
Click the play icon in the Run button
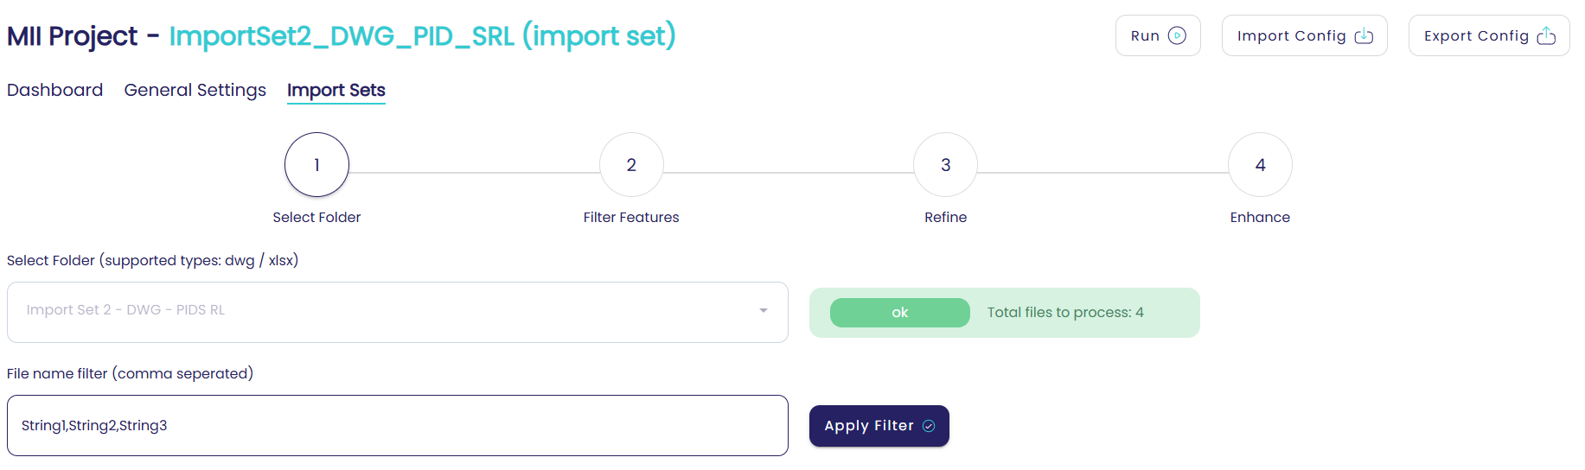coord(1177,35)
